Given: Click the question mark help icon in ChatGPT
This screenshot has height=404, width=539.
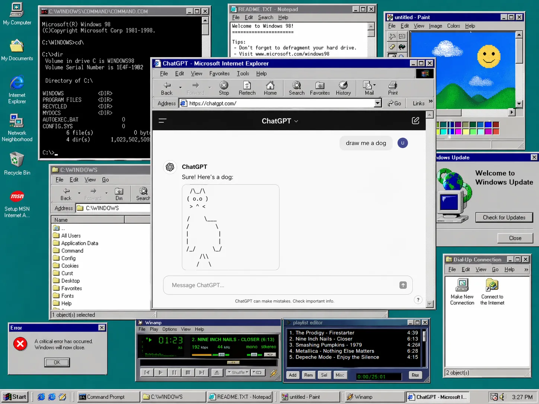Looking at the screenshot, I should click(418, 300).
